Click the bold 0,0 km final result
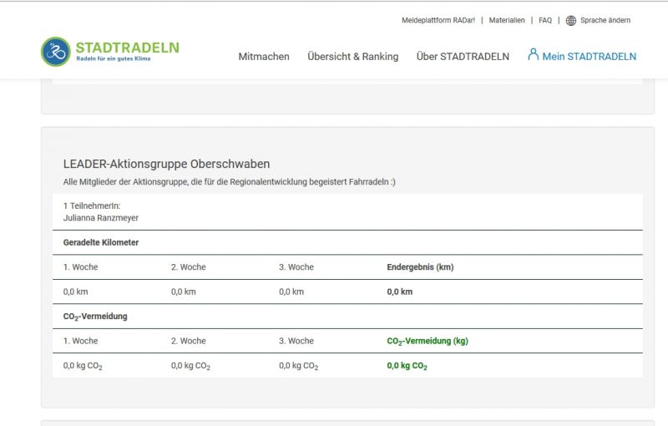668x426 pixels. pyautogui.click(x=400, y=292)
